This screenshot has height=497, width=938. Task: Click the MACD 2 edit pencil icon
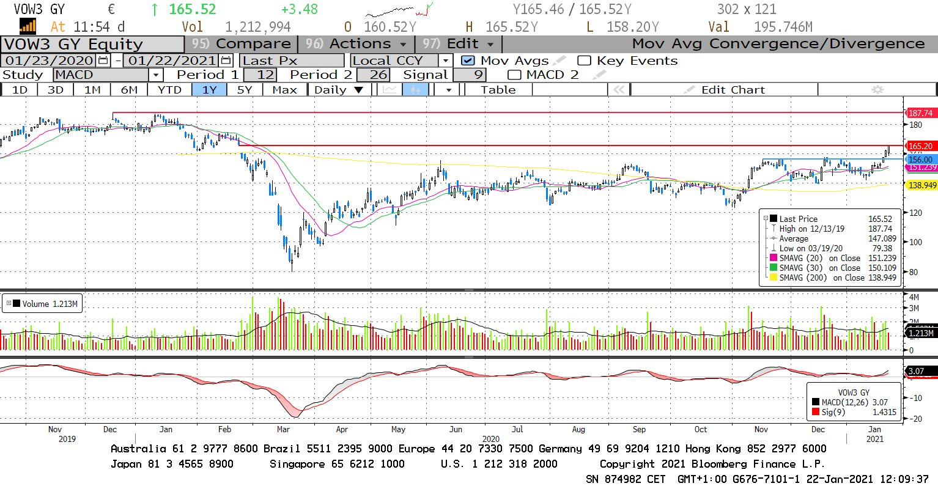599,75
